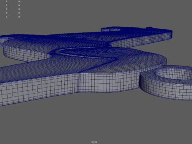Click the second-row right HUD counter
Image resolution: width=192 pixels, height=144 pixels.
[x=19, y=5]
